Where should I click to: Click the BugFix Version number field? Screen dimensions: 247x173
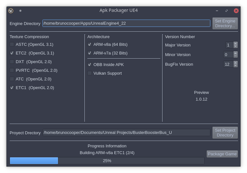point(228,64)
